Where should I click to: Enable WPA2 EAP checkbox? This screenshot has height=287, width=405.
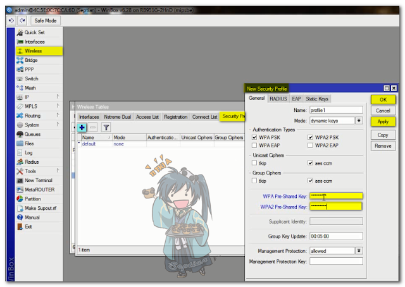310,145
